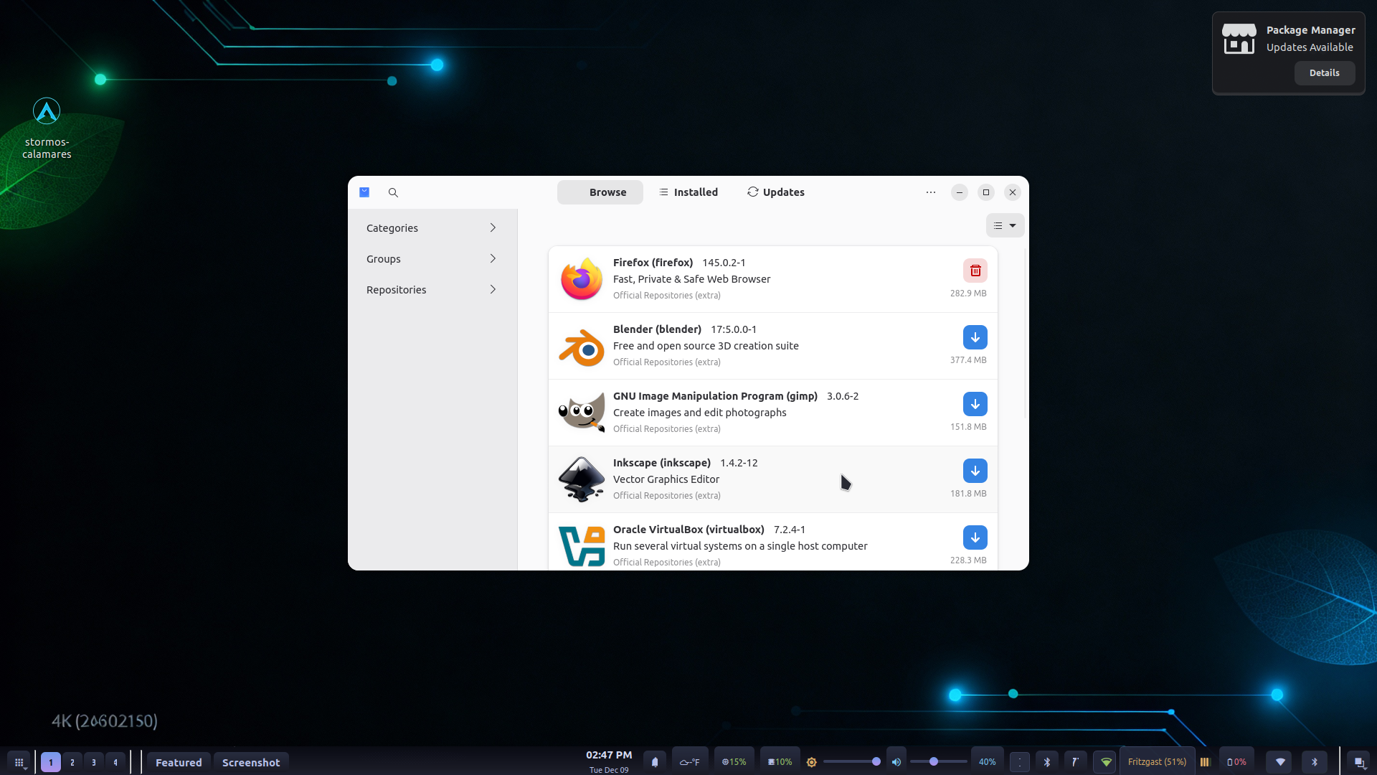
Task: Install GIMP using its download arrow
Action: (975, 404)
